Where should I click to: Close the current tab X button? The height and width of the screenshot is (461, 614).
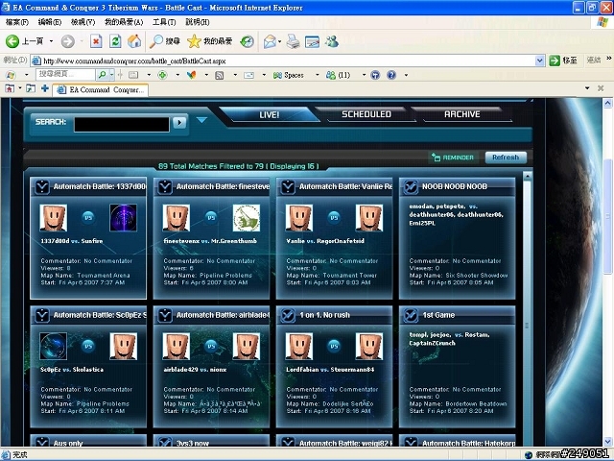(601, 88)
